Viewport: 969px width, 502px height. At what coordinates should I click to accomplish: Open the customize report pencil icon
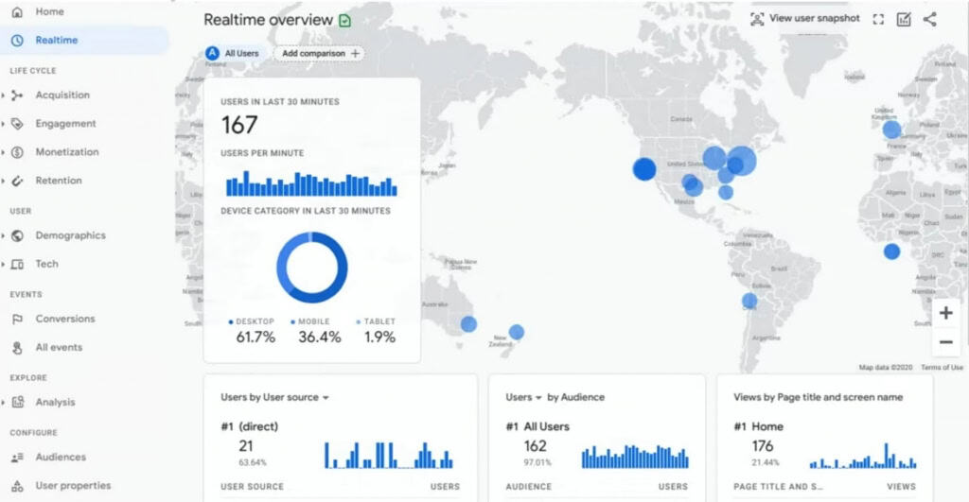pos(904,19)
